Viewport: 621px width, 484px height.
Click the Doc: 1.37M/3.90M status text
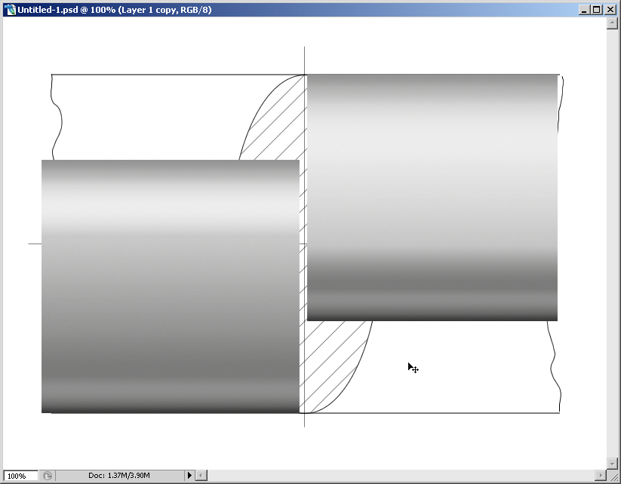pyautogui.click(x=118, y=475)
